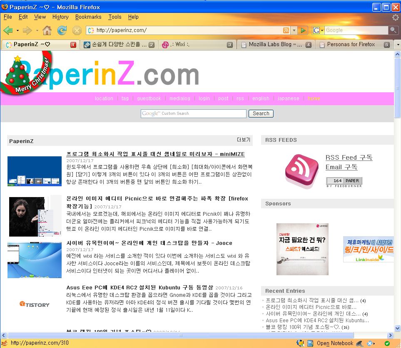The height and width of the screenshot is (348, 401).
Task: Switch to the Personas for Firefox tab
Action: tap(354, 44)
